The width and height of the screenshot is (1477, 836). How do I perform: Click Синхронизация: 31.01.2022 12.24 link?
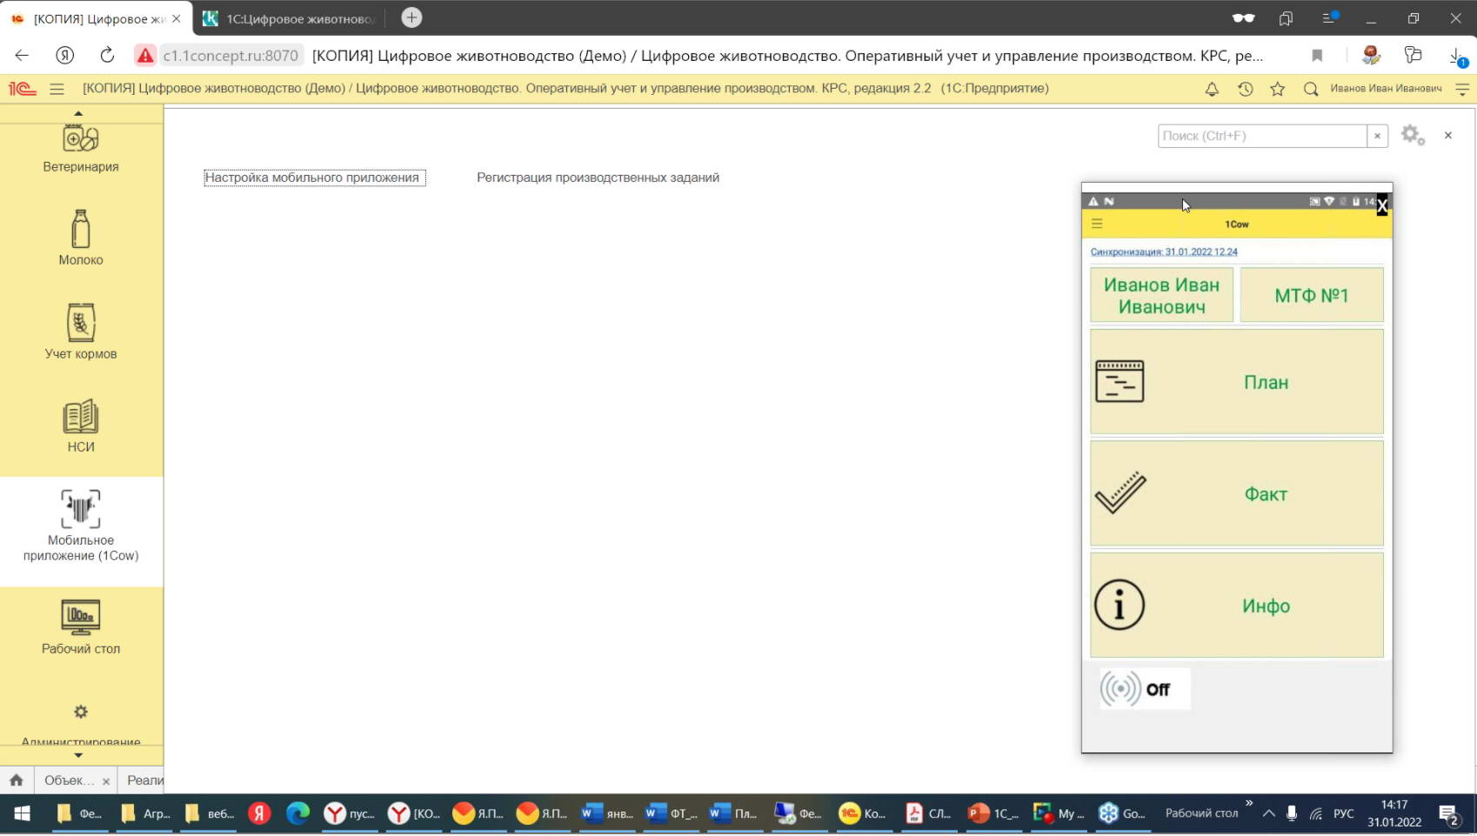pos(1164,251)
